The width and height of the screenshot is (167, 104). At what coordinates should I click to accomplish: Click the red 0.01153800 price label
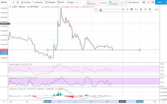(4, 50)
